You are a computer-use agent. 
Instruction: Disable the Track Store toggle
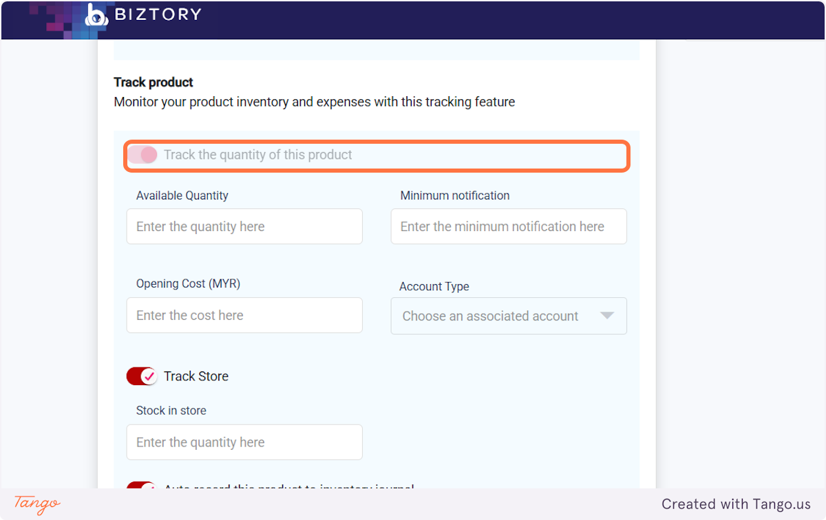pos(142,376)
